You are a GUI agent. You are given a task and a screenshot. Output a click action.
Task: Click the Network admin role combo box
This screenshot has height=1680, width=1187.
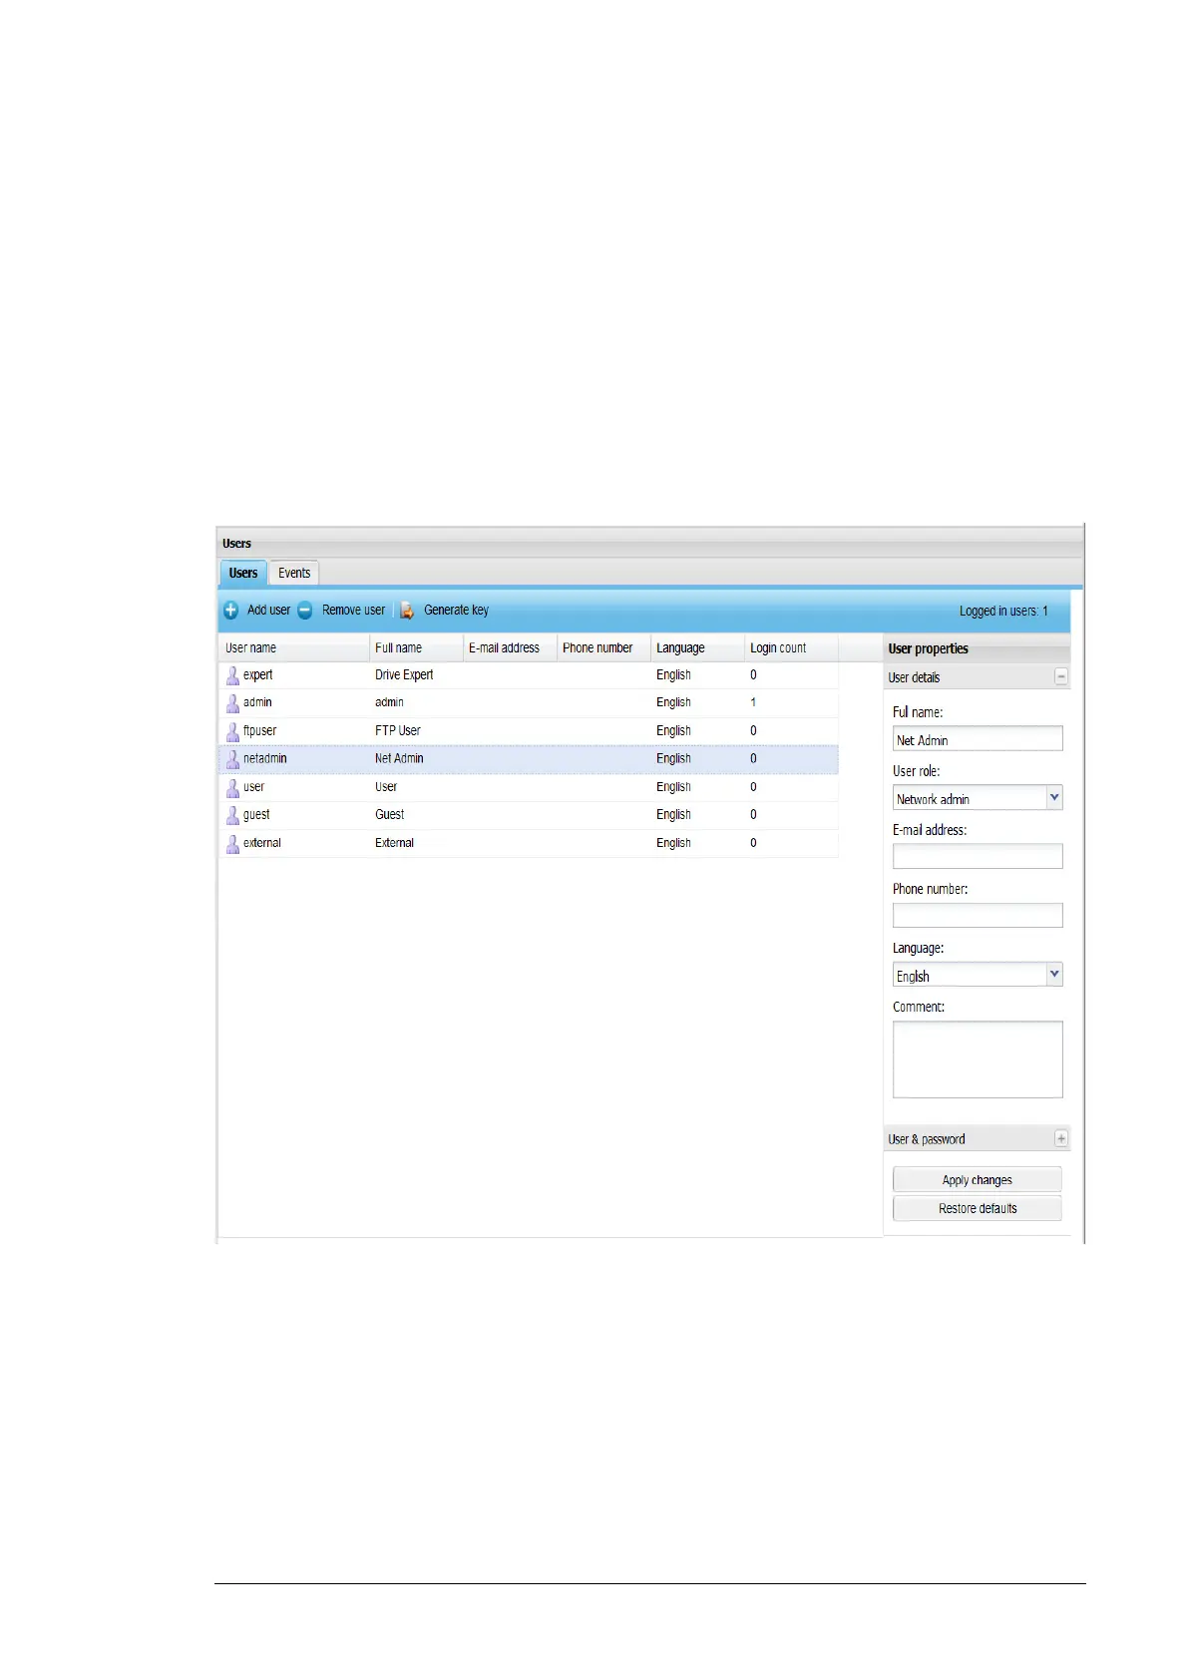click(x=978, y=797)
